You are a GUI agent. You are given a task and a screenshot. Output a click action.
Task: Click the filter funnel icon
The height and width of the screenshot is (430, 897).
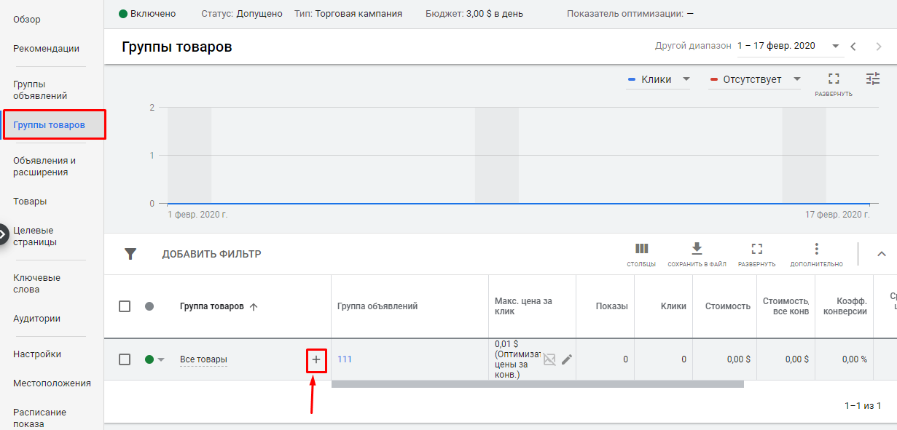pos(130,254)
